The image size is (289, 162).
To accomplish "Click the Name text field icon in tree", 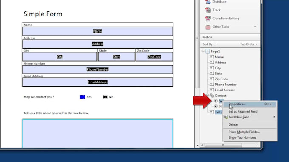I will pos(212,57).
